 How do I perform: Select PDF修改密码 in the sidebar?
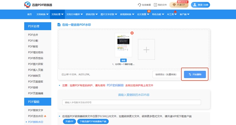click(x=36, y=58)
